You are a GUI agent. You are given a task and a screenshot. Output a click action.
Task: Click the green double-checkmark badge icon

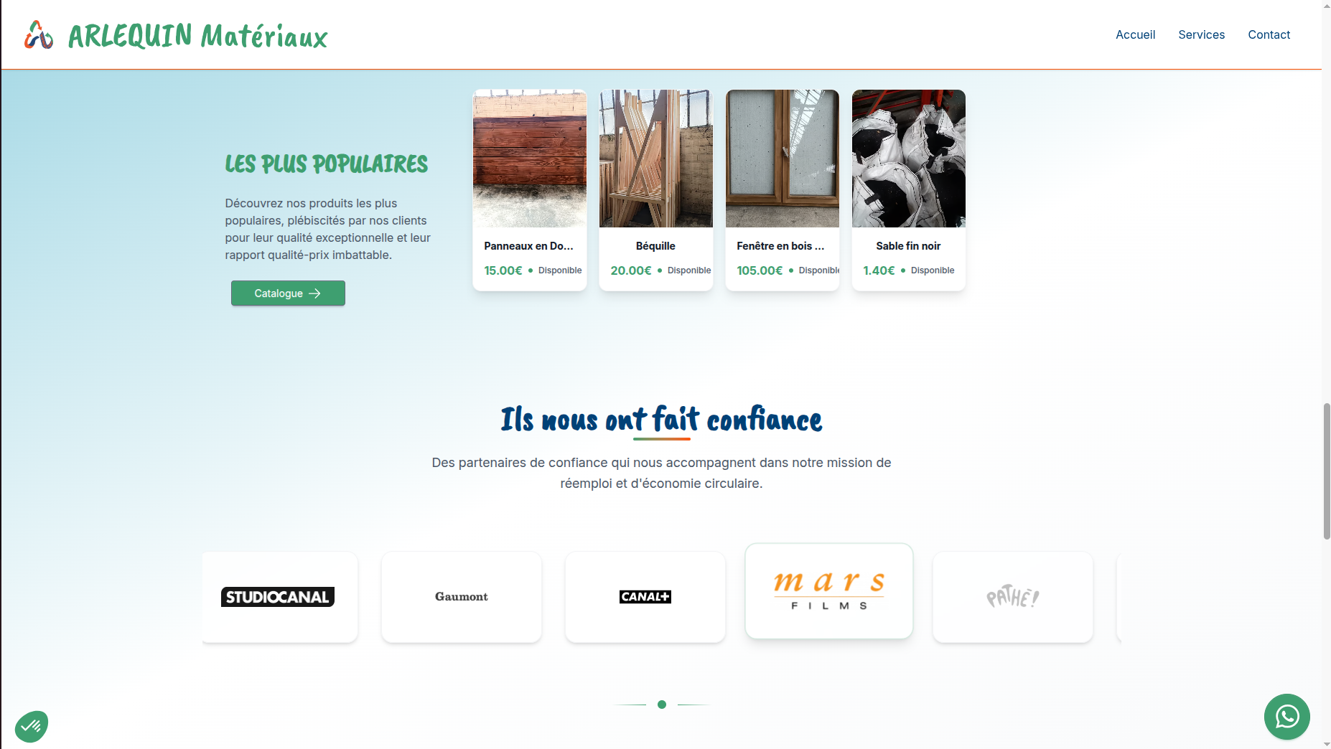pos(32,726)
